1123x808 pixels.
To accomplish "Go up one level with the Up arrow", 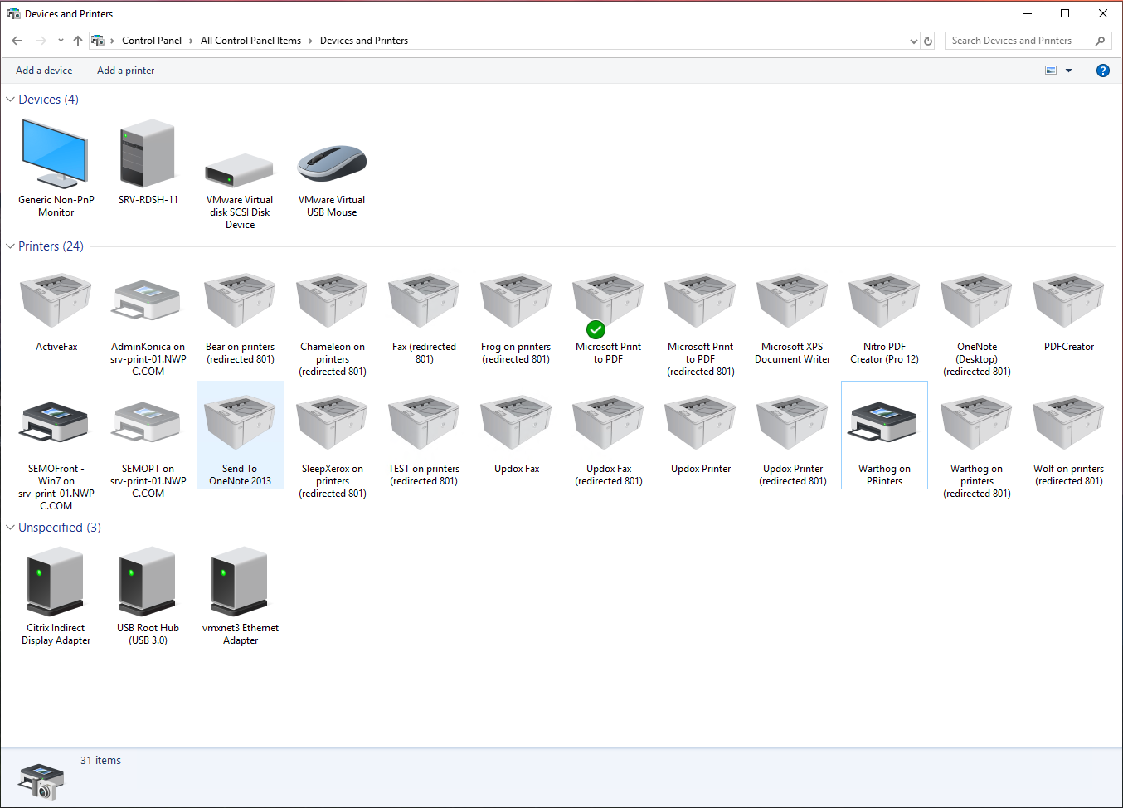I will 78,41.
